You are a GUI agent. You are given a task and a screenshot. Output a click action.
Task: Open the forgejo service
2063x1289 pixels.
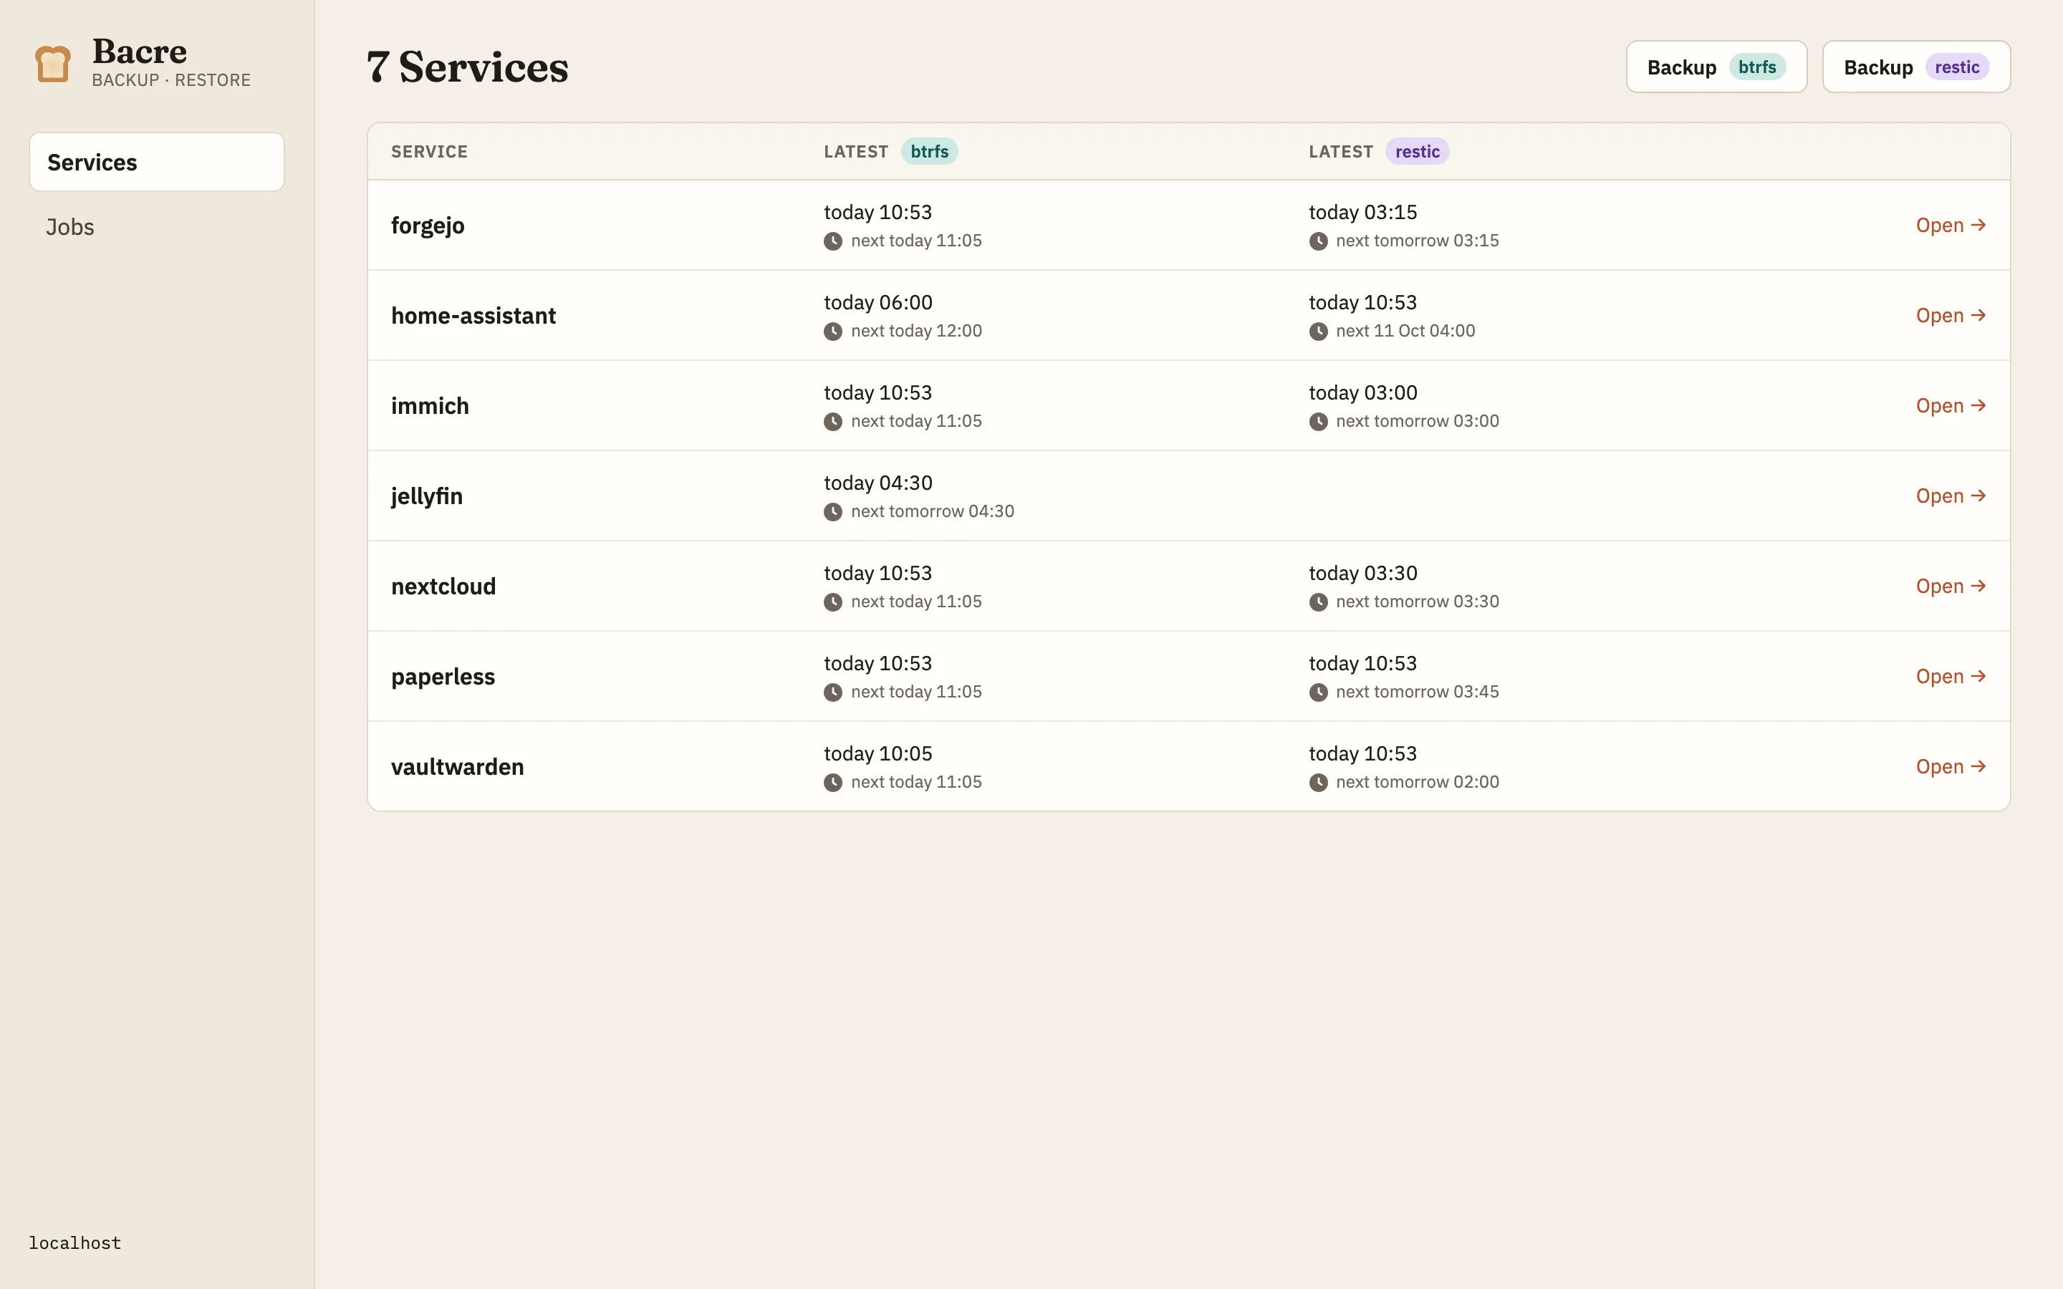click(x=1951, y=225)
